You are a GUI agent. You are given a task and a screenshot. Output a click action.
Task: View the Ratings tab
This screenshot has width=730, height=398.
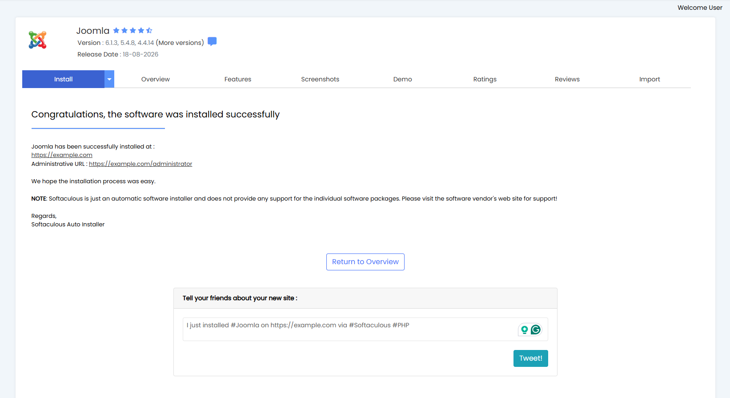[x=485, y=79]
